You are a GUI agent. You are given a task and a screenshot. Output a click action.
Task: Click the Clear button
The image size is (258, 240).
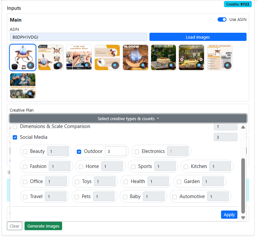[14, 226]
